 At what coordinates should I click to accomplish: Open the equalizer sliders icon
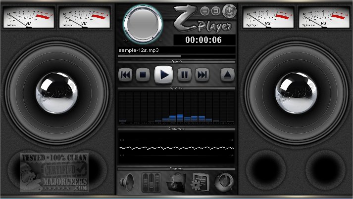pos(151,182)
